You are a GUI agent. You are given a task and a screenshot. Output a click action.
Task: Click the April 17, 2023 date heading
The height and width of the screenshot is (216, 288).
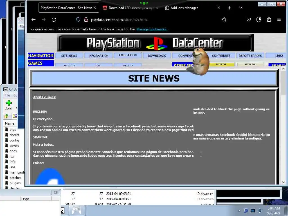coord(44,97)
